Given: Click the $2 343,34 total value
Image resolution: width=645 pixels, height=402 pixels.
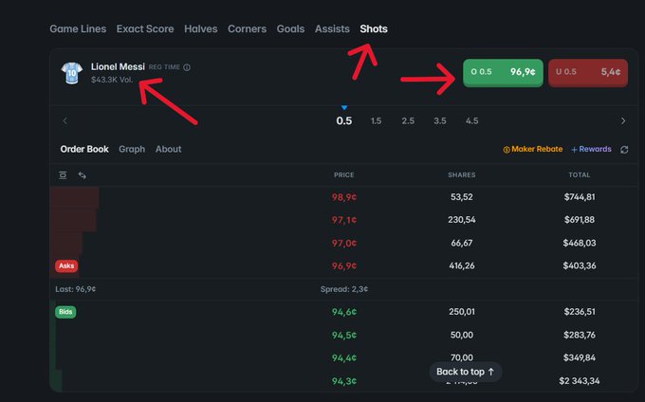Looking at the screenshot, I should point(580,381).
